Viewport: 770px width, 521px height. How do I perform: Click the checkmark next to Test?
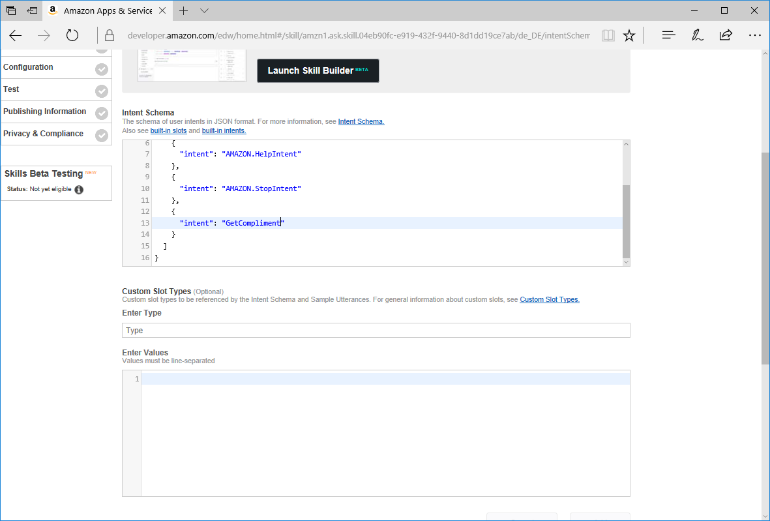point(102,91)
